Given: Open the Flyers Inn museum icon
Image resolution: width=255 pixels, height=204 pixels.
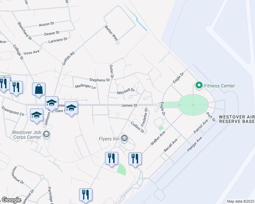Looking at the screenshot, I should (x=124, y=138).
